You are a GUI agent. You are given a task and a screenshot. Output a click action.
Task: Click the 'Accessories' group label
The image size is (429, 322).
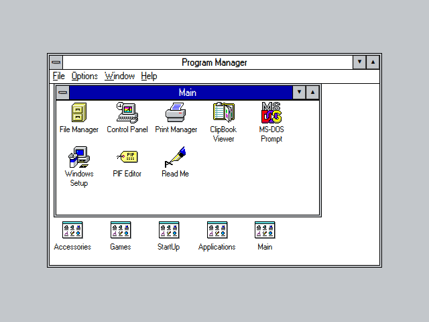point(72,247)
